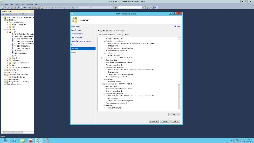Collapse the Databases tree node
Viewport: 254px width, 143px height.
pyautogui.click(x=5, y=20)
